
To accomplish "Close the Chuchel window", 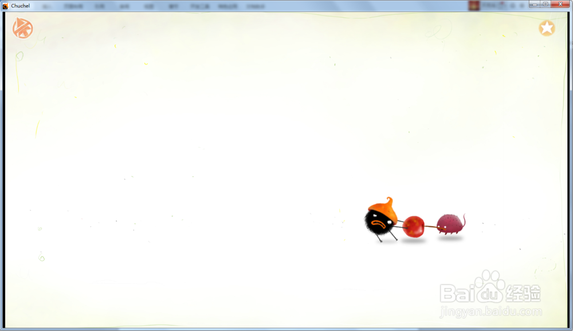I will 560,5.
